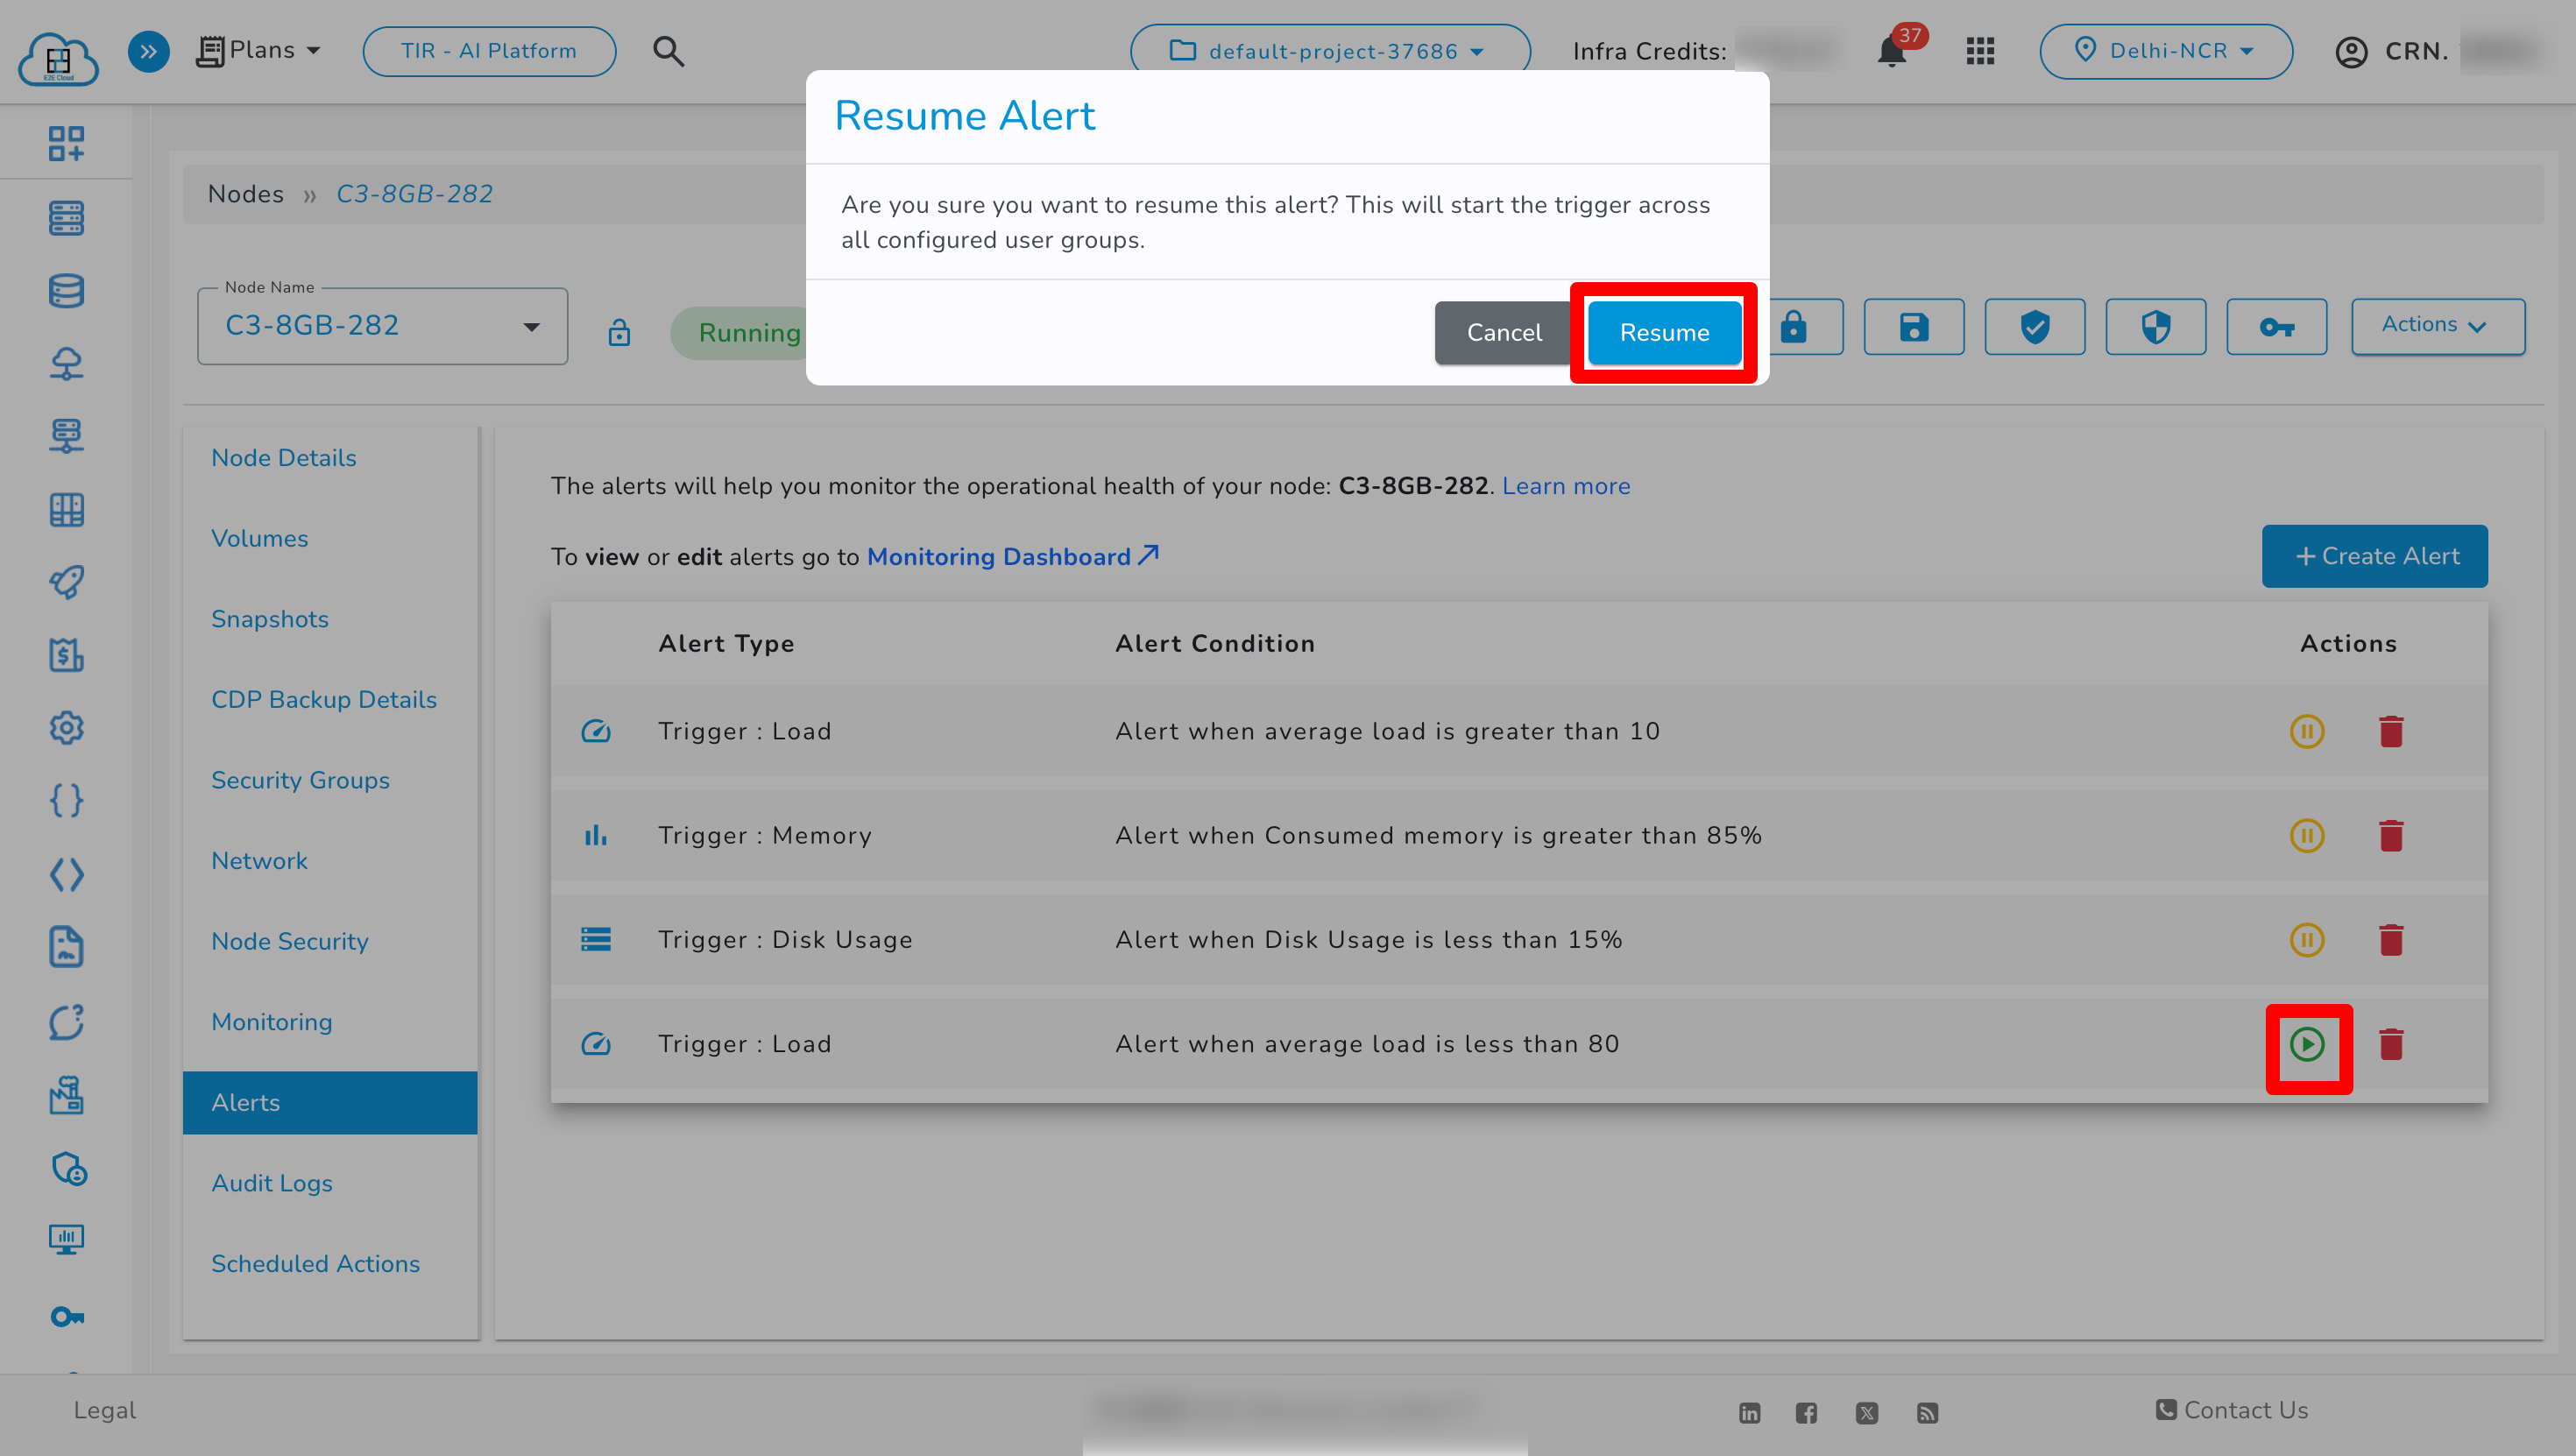
Task: Expand sidebar with double-chevron button
Action: point(148,51)
